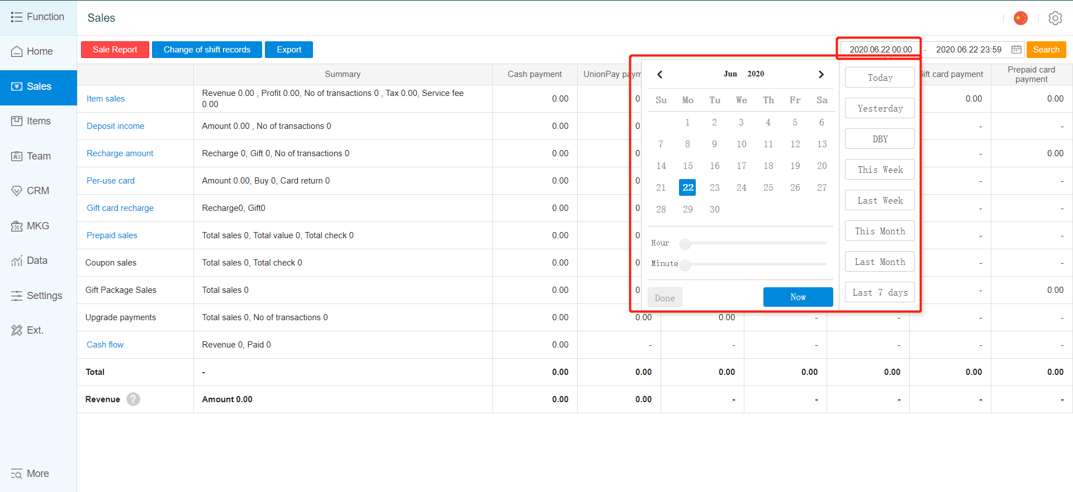This screenshot has height=492, width=1073.
Task: Open the Item sales link
Action: [106, 99]
